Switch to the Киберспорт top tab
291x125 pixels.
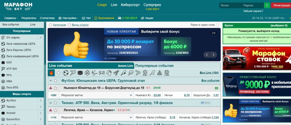pos(130,5)
